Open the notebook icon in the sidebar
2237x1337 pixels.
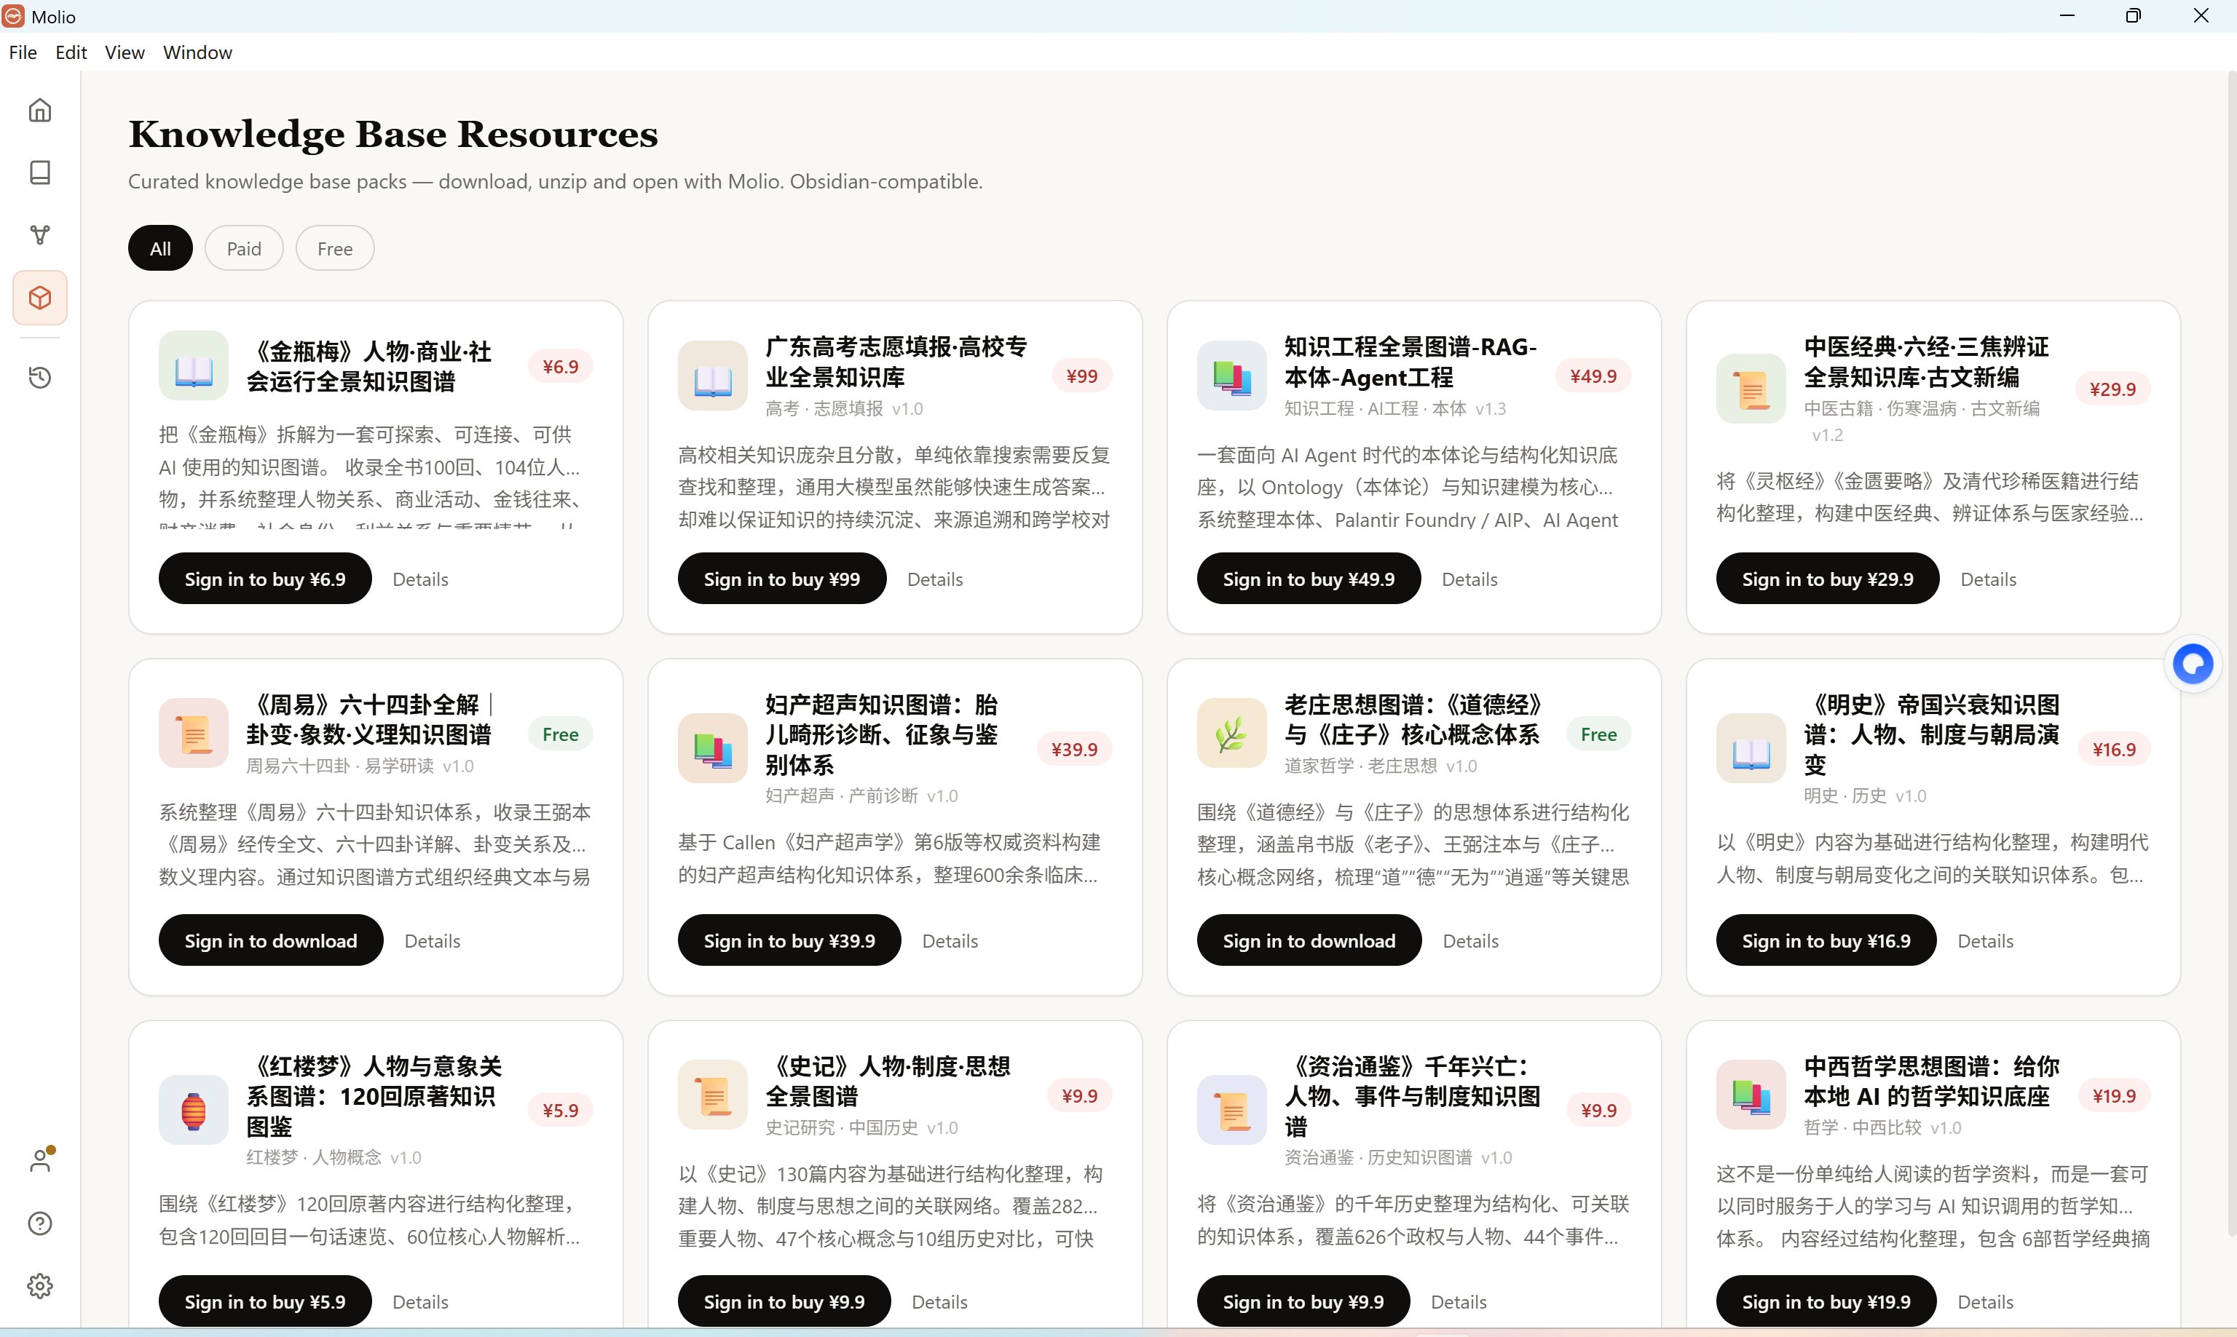pyautogui.click(x=39, y=172)
